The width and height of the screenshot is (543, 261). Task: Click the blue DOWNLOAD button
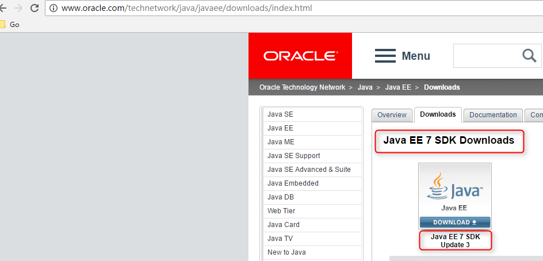[454, 222]
